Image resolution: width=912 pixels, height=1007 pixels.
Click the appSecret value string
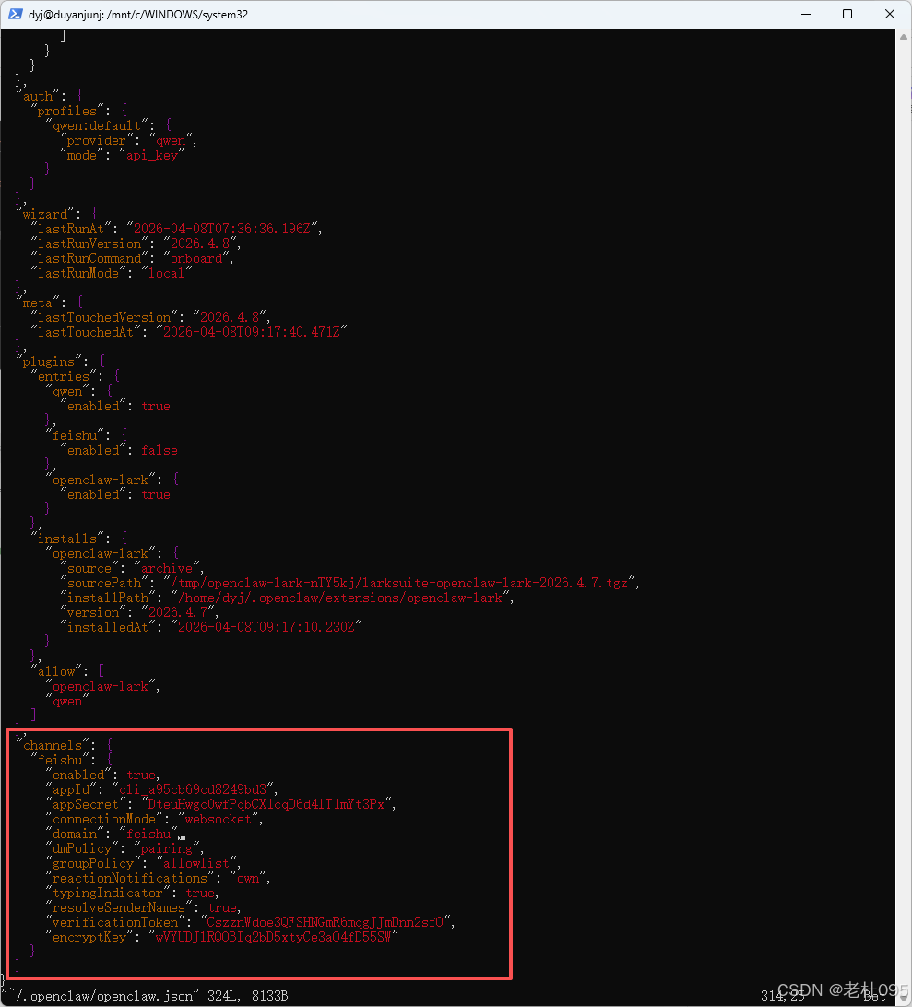[266, 805]
